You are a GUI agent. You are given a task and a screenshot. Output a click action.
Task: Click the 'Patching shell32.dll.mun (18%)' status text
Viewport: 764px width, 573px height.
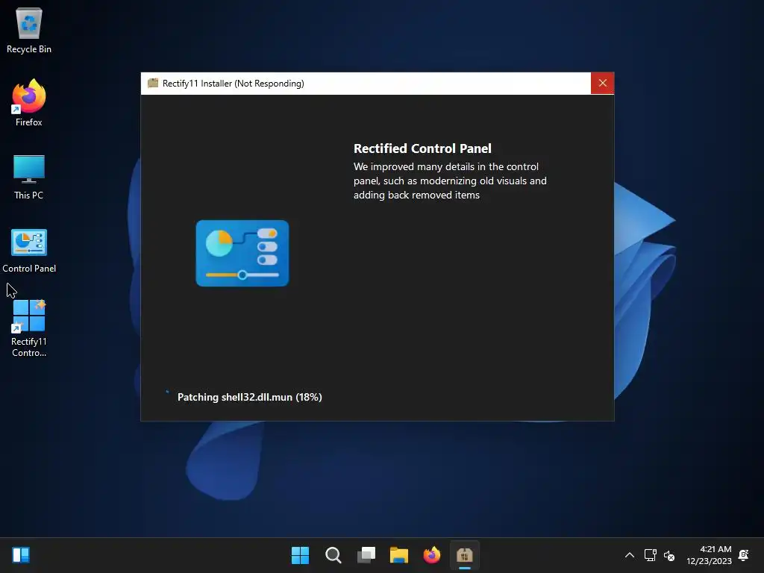coord(249,397)
